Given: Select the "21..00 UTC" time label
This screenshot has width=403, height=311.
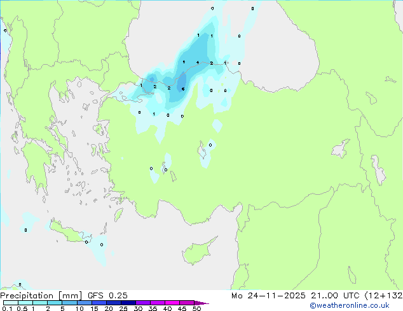Looking at the screenshot, I should 335,296.
